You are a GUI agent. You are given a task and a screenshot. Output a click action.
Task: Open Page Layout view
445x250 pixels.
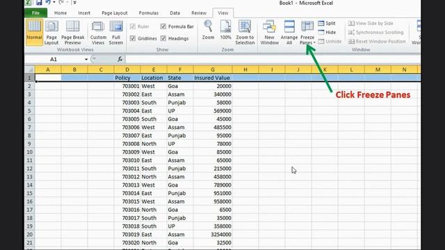click(51, 33)
